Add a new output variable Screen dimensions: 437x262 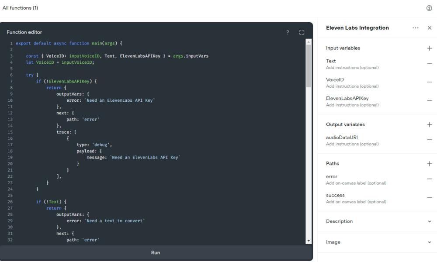point(430,125)
